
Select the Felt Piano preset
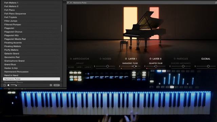[32, 10]
